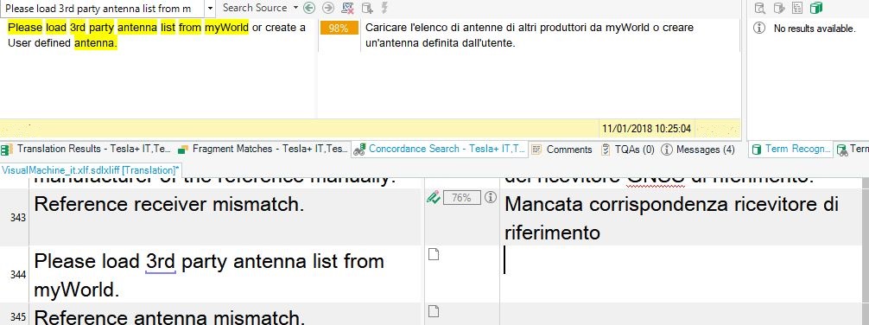Screen dimensions: 869x325
Task: Select the VisualMachine_it.xlf.sdlxliff document tab
Action: point(91,169)
